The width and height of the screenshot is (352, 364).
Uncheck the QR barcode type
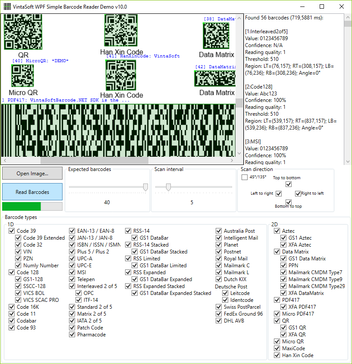point(277,320)
